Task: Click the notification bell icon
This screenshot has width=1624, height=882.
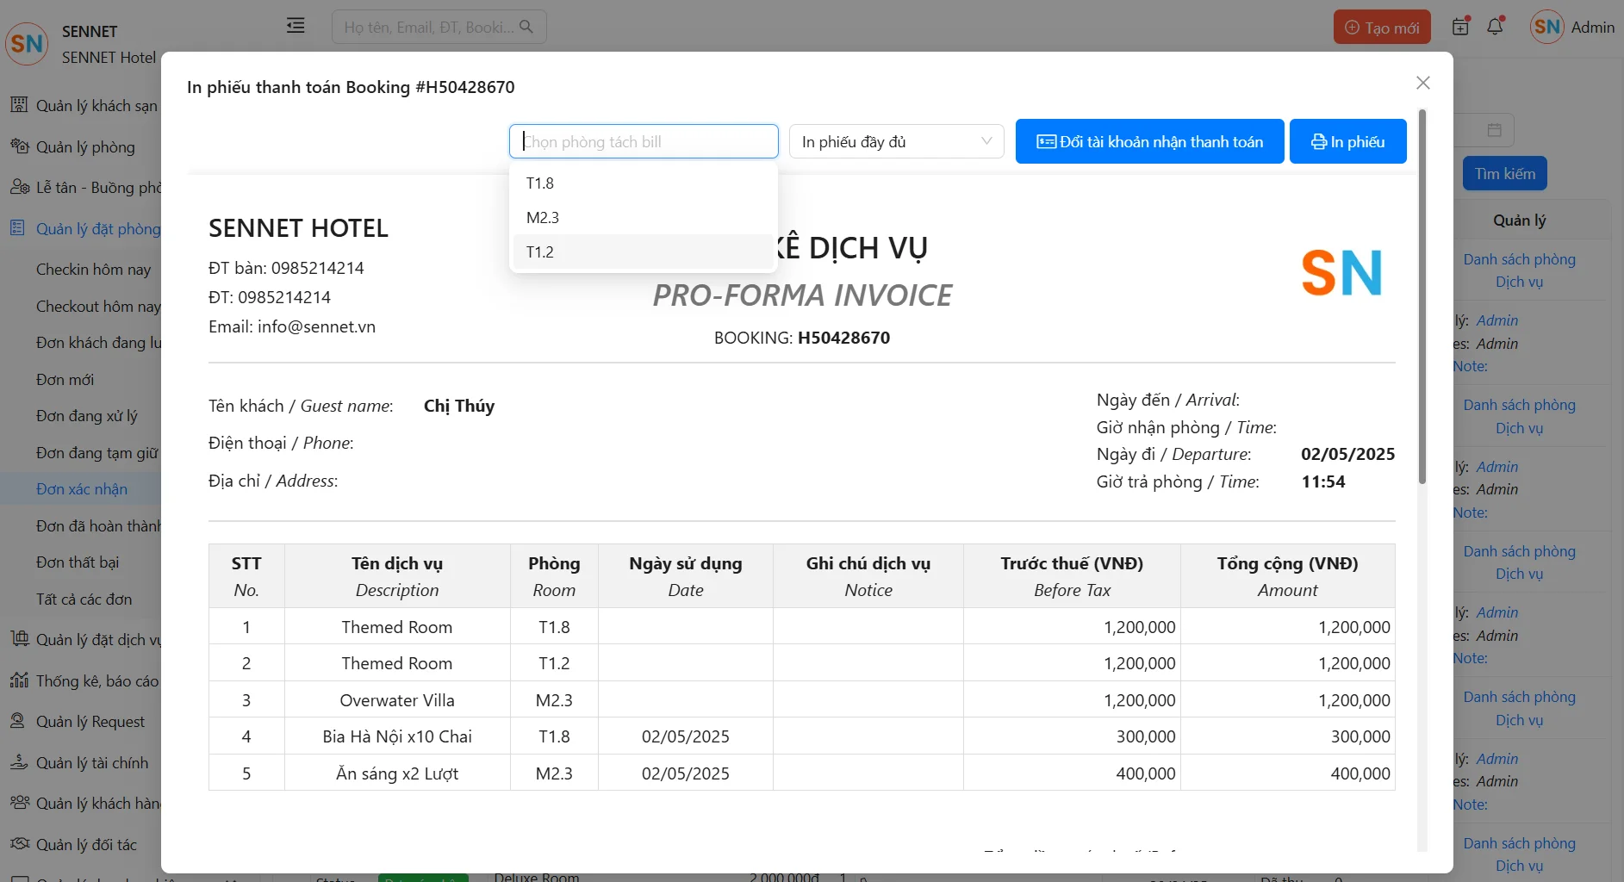Action: [x=1495, y=27]
